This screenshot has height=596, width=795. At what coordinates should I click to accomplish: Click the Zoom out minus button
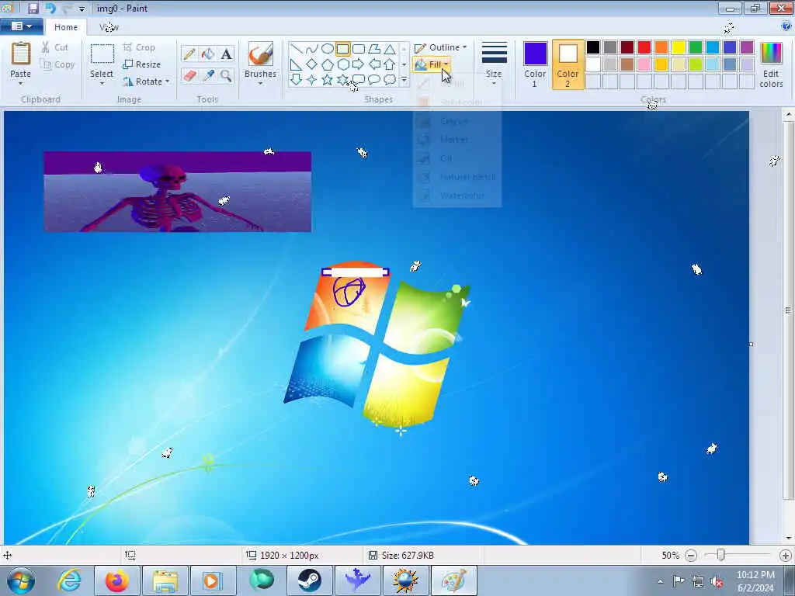pos(690,556)
